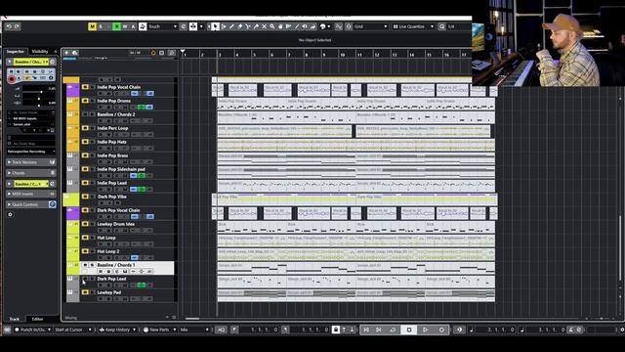Click the iterative Quantize Q icon
This screenshot has height=352, width=625.
point(442,26)
